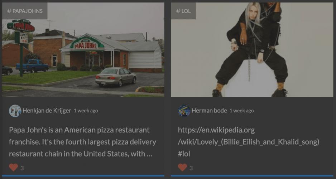Click the heart icon on Herman bode's post
336x179 pixels.
182,168
